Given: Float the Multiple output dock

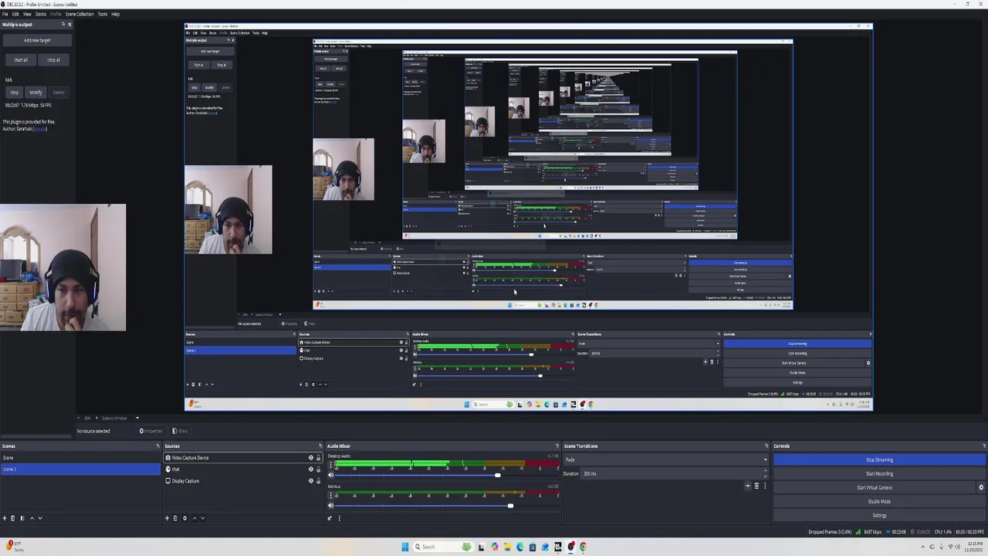Looking at the screenshot, I should pos(63,25).
